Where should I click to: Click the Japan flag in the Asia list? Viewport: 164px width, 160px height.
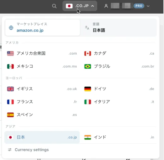click(x=10, y=137)
